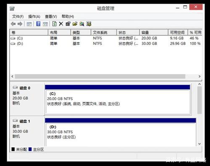Sort by the 容量 column header
Screen dimensions: 210x166
[154, 33]
